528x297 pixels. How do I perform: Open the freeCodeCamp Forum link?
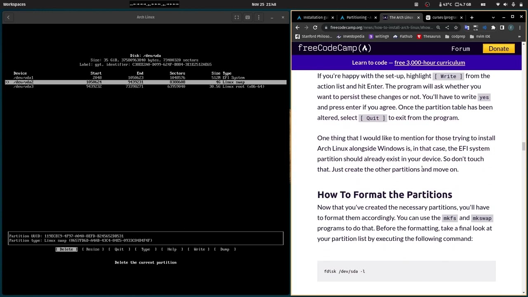point(460,49)
